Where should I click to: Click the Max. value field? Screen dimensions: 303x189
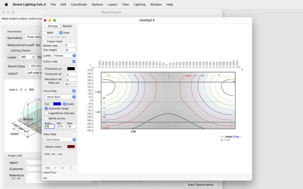(x=71, y=127)
